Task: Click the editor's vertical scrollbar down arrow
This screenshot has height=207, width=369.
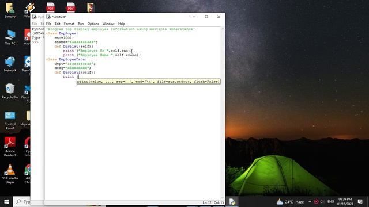Action: click(223, 198)
